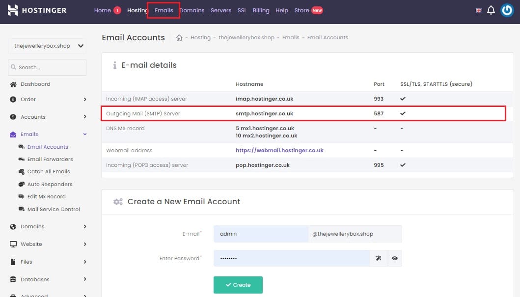Open the webmail.hostinger.co.uk link
Viewport: 520px width, 297px height.
279,150
